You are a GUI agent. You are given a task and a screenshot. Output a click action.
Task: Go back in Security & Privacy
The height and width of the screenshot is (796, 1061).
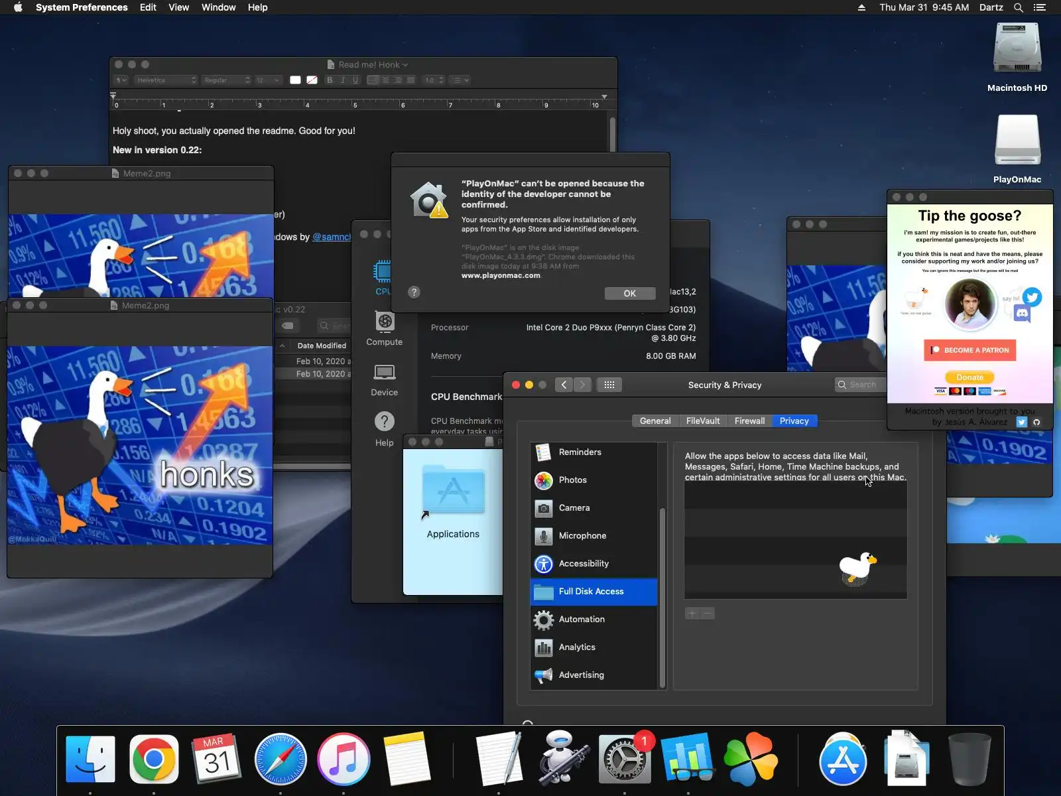pyautogui.click(x=564, y=385)
